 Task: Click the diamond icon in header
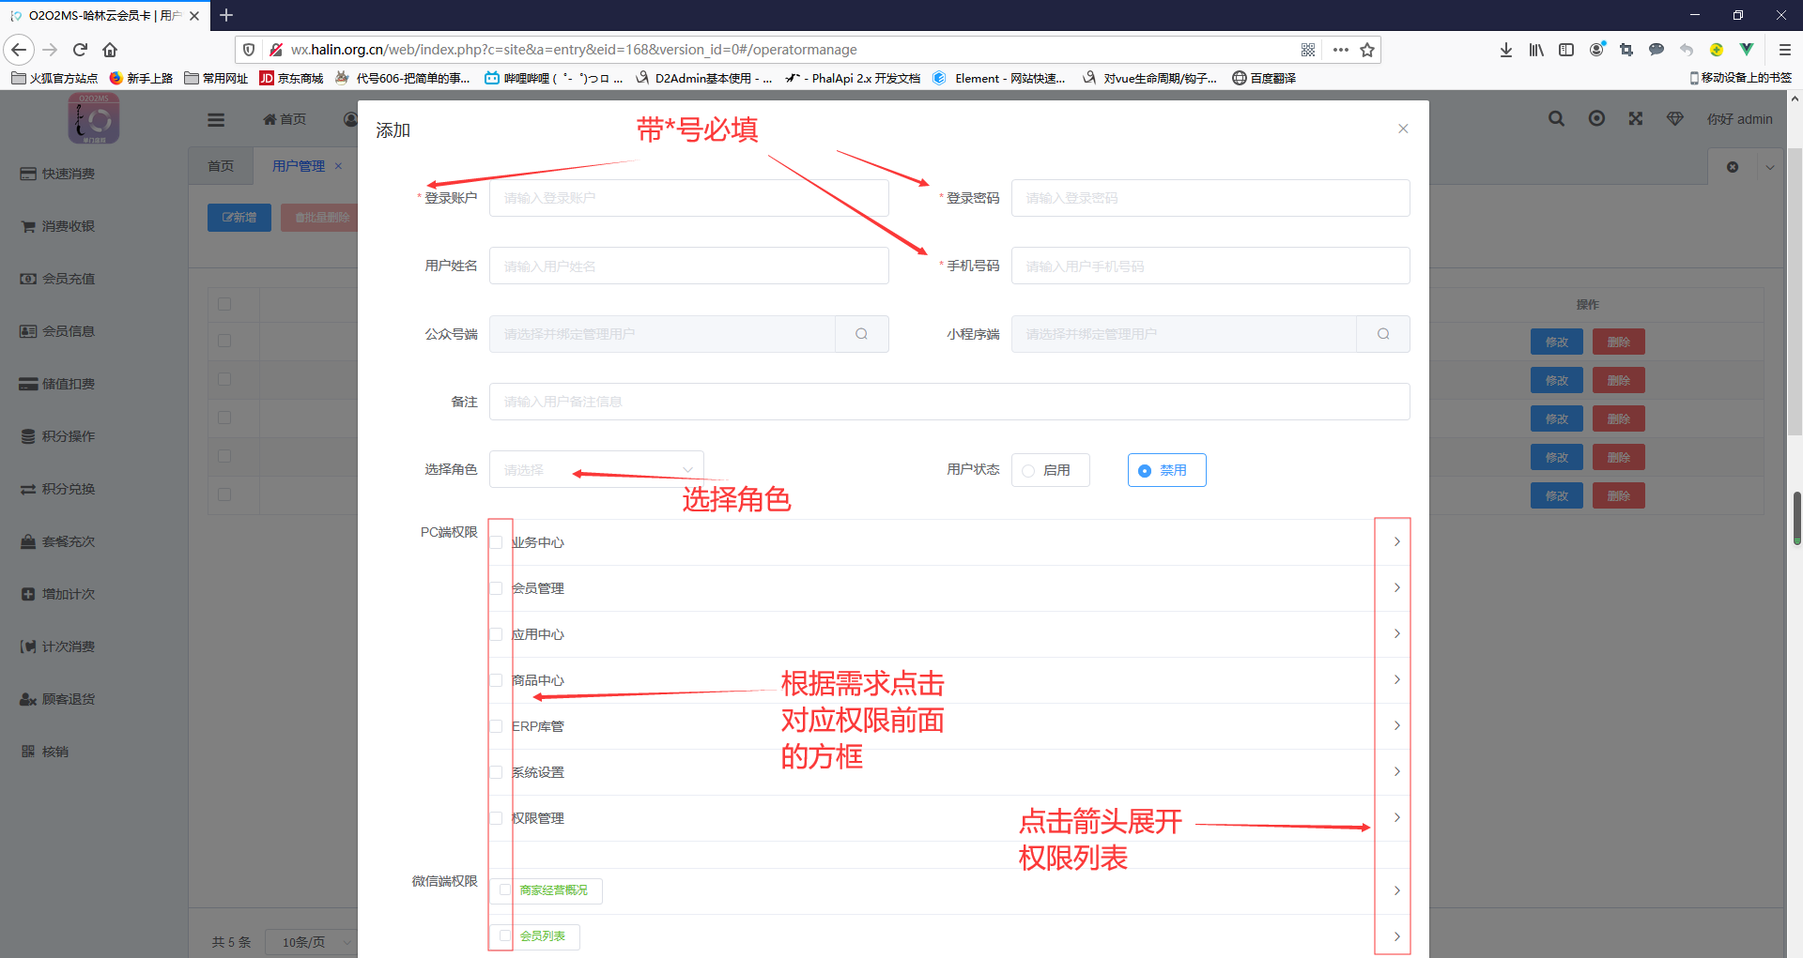pyautogui.click(x=1675, y=119)
